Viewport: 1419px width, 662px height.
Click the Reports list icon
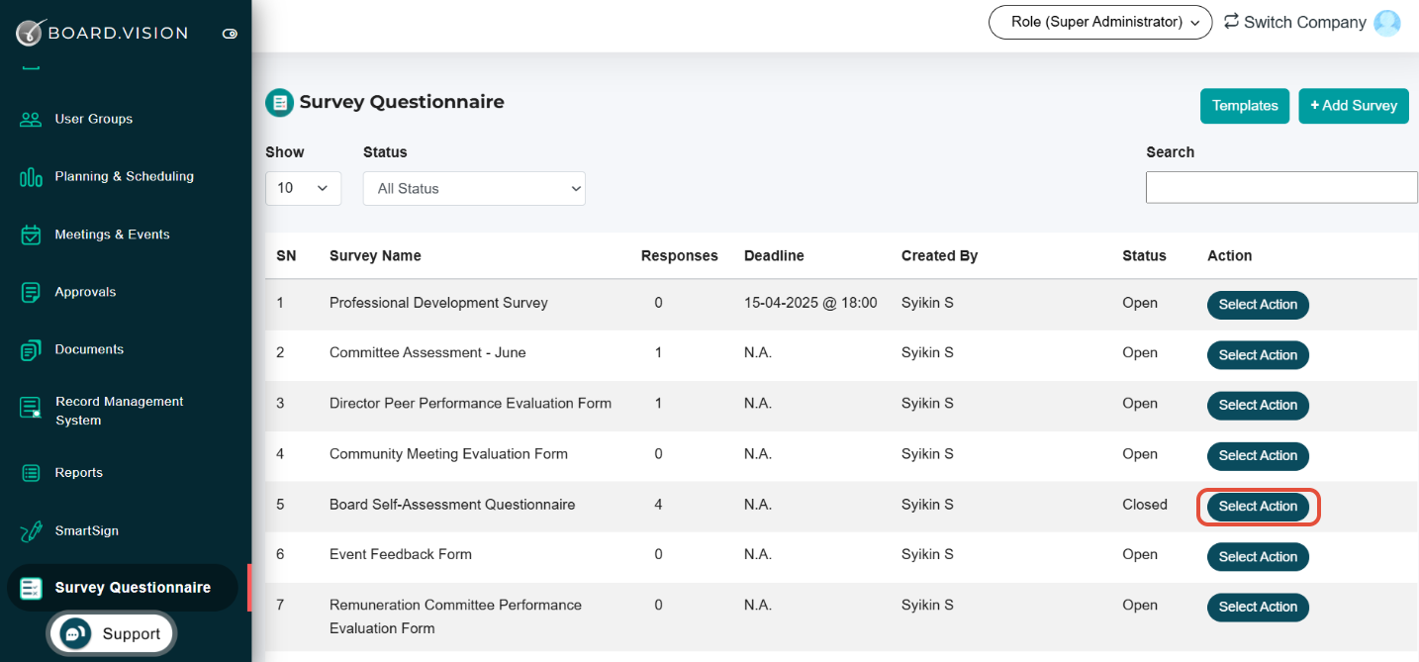tap(31, 473)
